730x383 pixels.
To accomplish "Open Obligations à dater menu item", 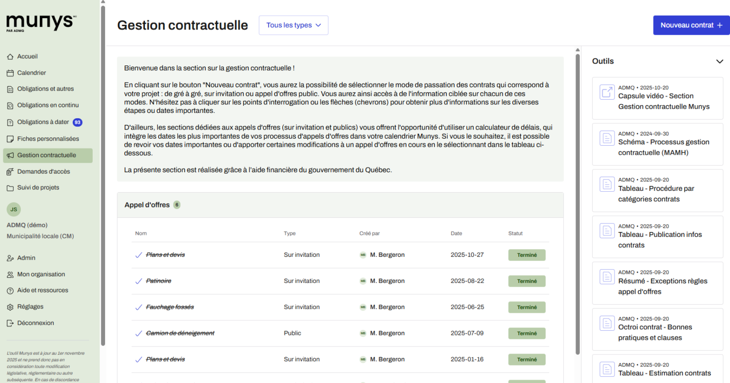I will tap(43, 122).
